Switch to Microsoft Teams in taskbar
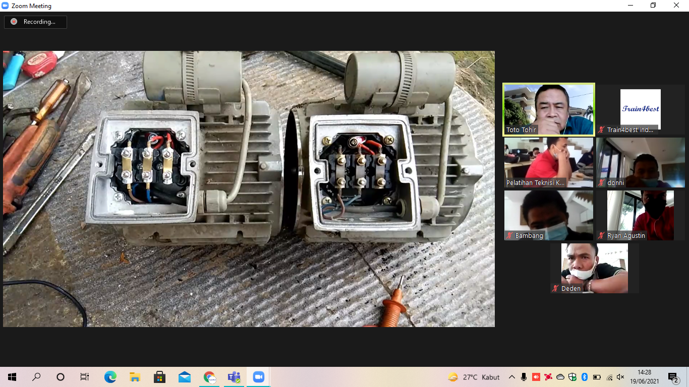The height and width of the screenshot is (387, 689). pos(234,377)
